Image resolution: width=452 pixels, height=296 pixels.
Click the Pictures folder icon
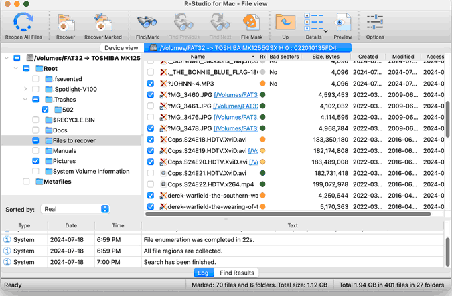(48, 161)
